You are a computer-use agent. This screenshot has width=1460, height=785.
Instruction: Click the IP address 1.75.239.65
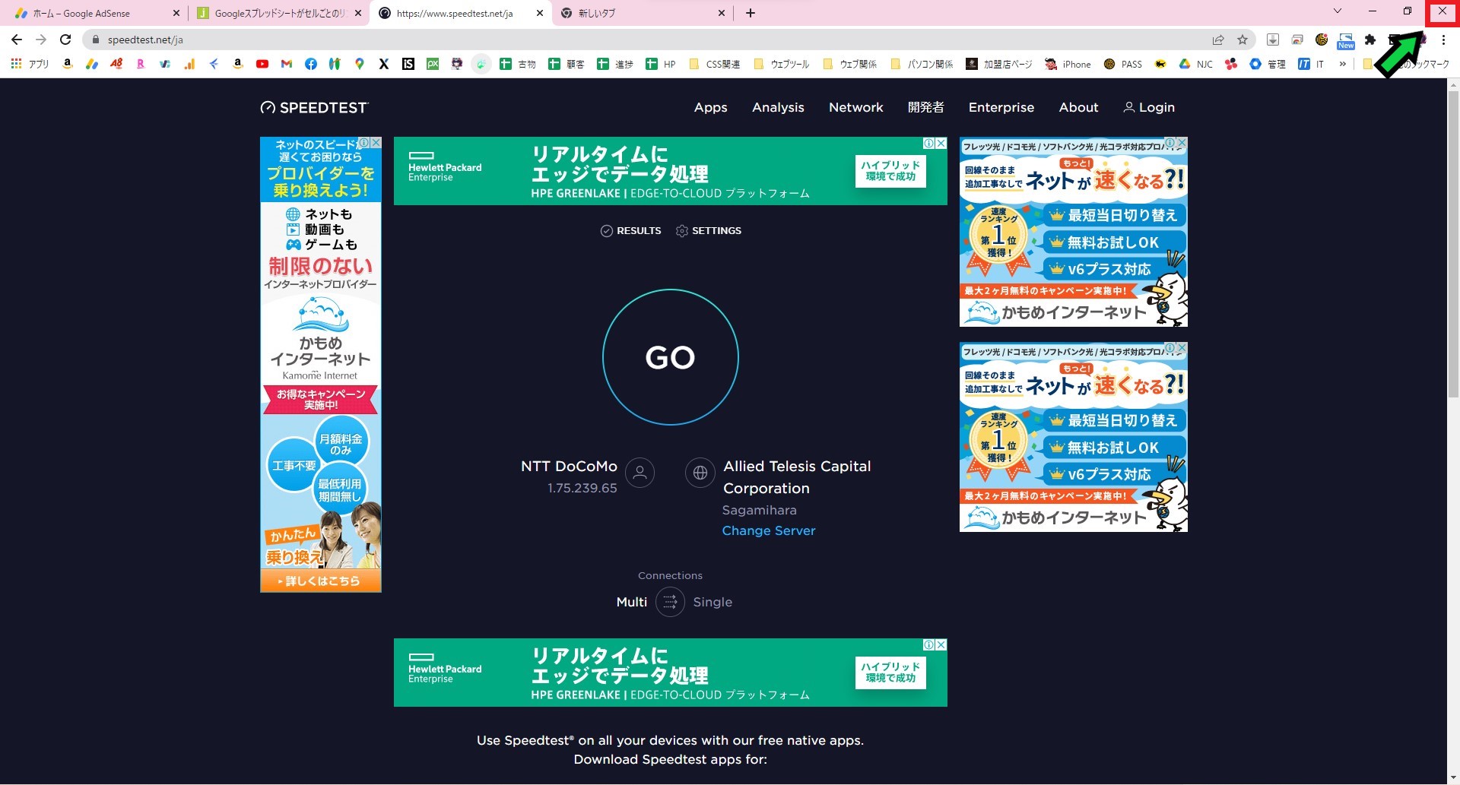tap(582, 488)
